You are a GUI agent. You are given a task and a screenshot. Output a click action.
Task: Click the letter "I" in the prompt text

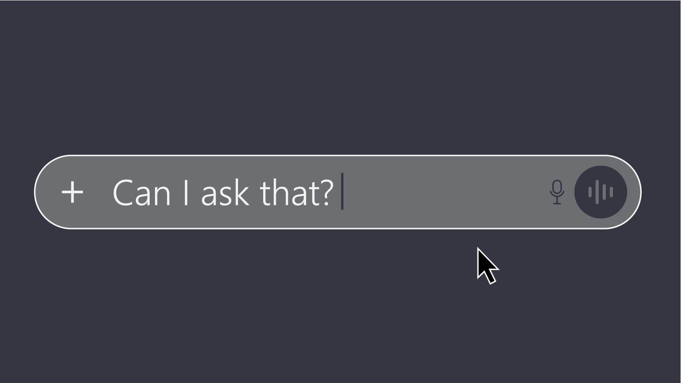pyautogui.click(x=186, y=193)
